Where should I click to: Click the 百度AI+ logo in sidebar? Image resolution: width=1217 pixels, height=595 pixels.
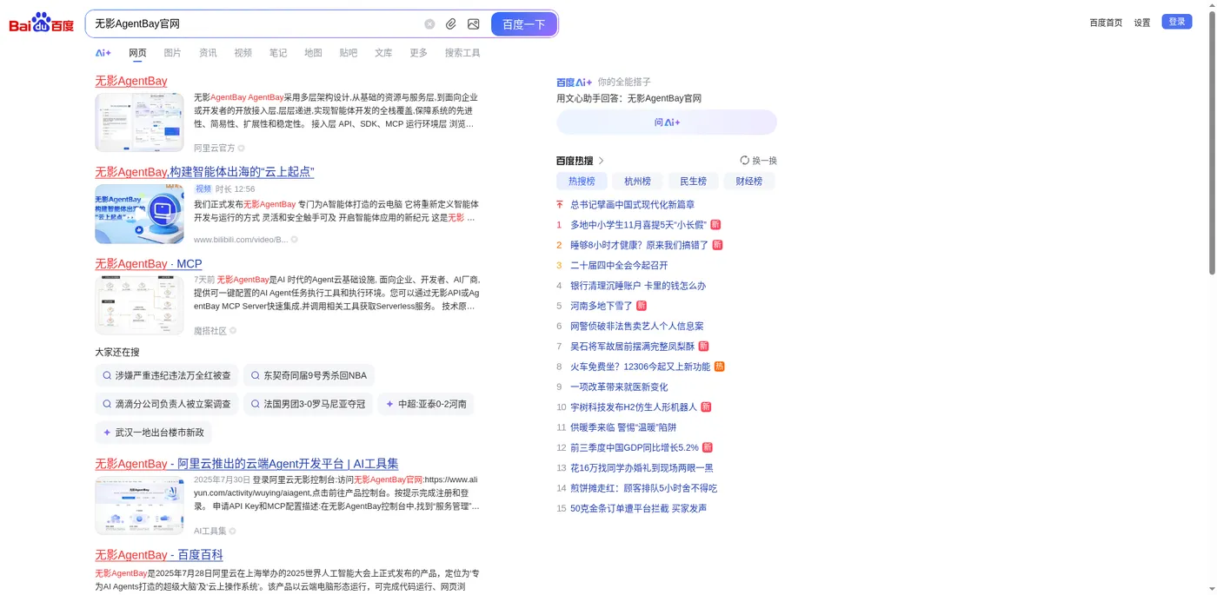pos(574,82)
